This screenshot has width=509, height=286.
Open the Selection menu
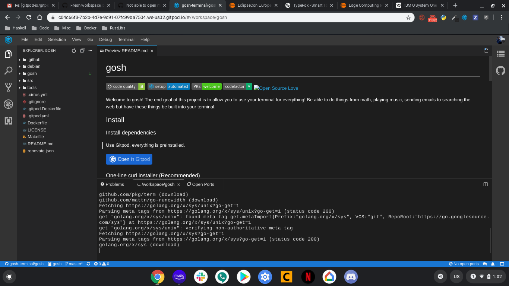(57, 39)
